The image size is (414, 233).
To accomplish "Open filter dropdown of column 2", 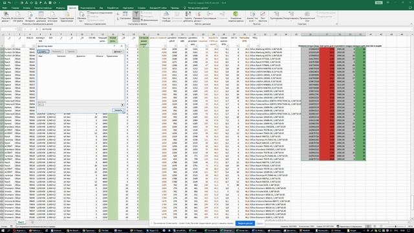I will [x=23, y=46].
